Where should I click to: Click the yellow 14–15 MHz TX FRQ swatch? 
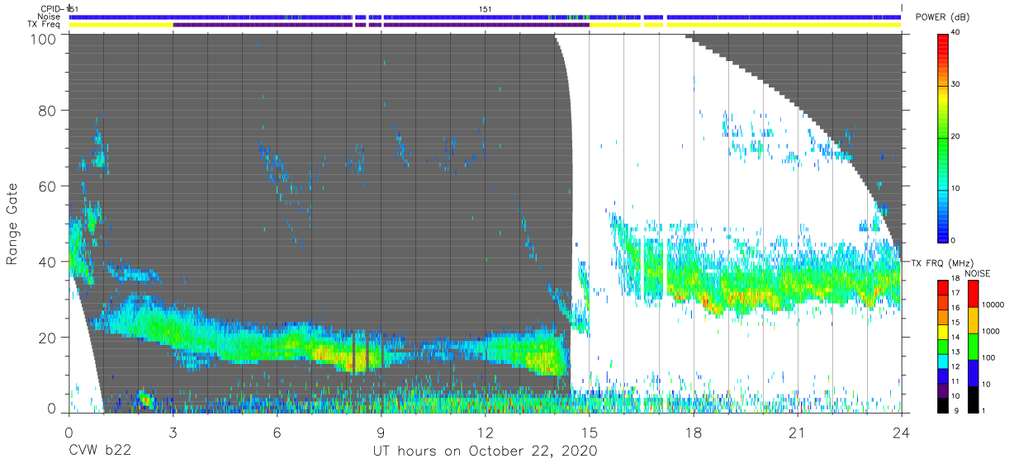[942, 331]
